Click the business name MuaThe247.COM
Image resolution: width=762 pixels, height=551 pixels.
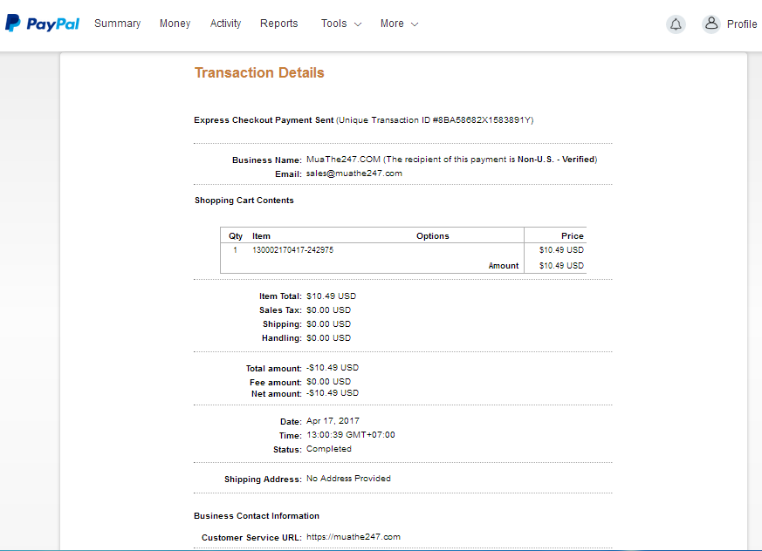(x=344, y=160)
